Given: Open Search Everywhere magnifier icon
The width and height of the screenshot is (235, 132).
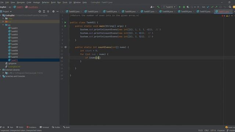Looking at the screenshot, I should point(230,7).
